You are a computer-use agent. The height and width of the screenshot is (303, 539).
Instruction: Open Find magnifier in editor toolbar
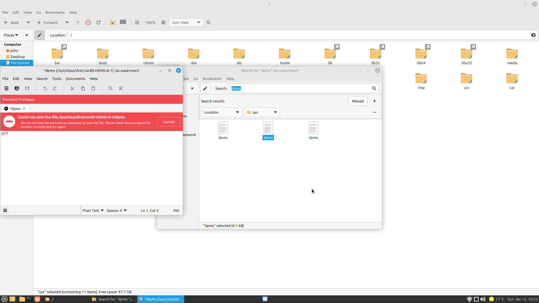coord(111,88)
